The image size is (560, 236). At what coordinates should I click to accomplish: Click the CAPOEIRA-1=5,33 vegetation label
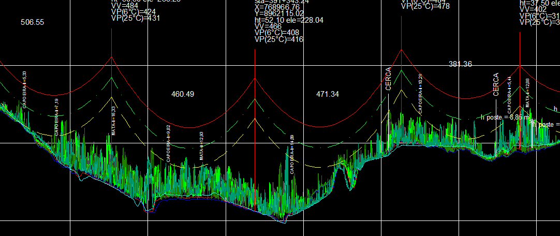point(24,90)
